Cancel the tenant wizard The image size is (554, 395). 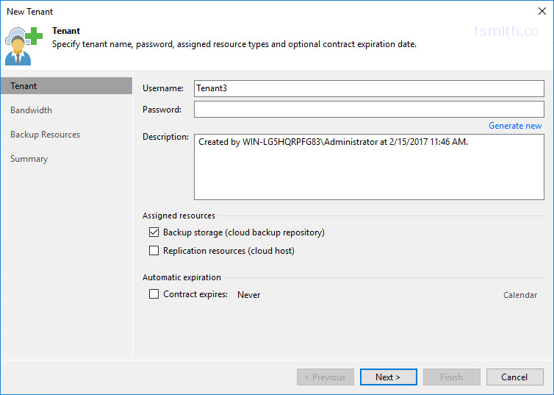[x=514, y=377]
